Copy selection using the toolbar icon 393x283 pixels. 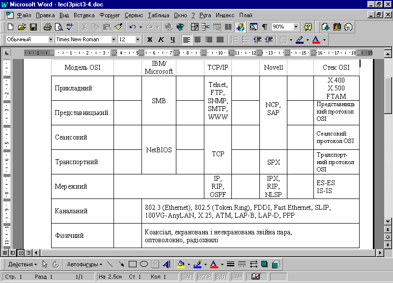(95, 27)
